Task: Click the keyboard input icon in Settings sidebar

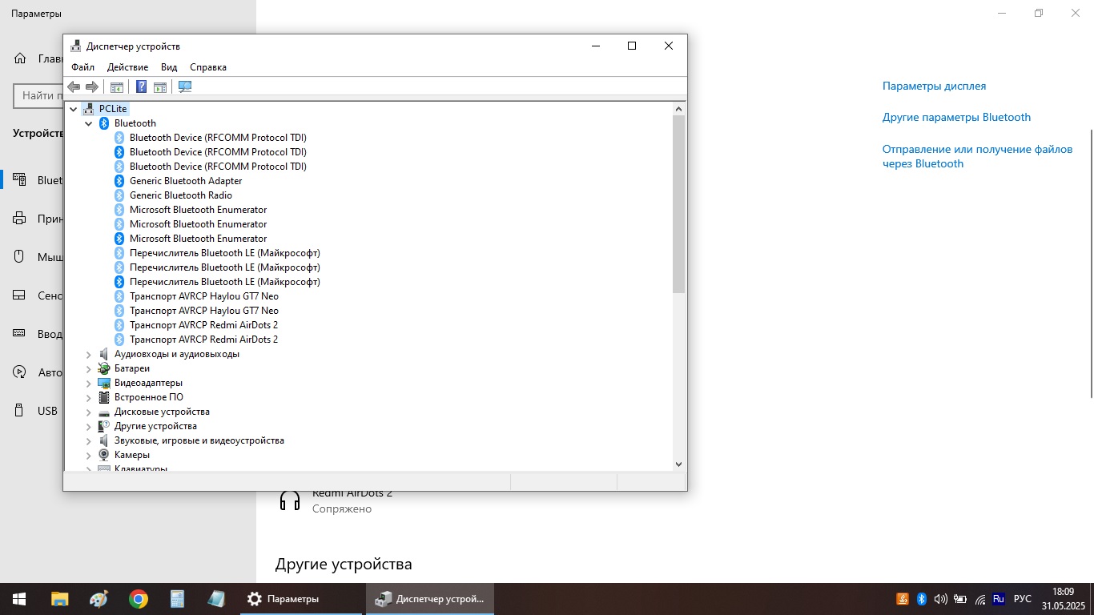Action: click(x=20, y=334)
